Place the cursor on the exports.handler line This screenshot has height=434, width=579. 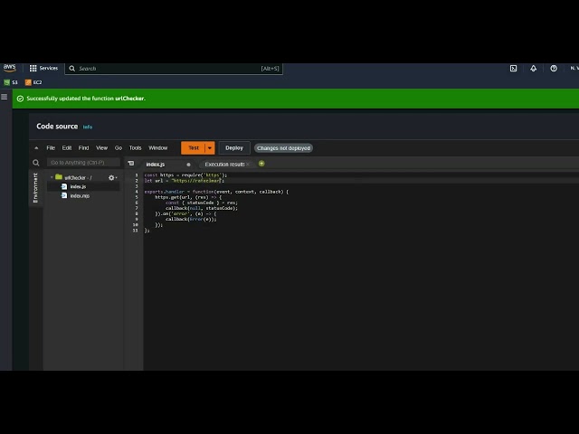click(x=216, y=192)
